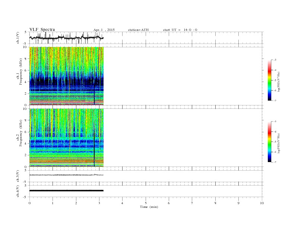Click the ch.1 voltage waveform trace

[x=66, y=38]
